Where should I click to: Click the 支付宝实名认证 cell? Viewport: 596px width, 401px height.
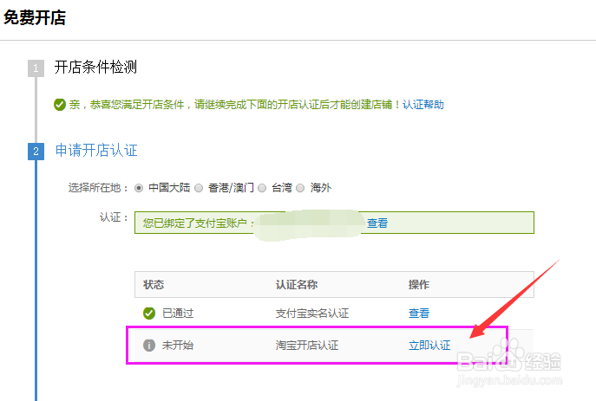(312, 314)
